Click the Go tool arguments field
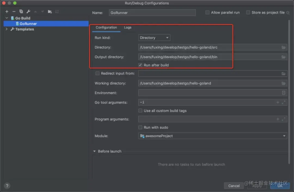This screenshot has height=192, width=294. tap(213, 102)
